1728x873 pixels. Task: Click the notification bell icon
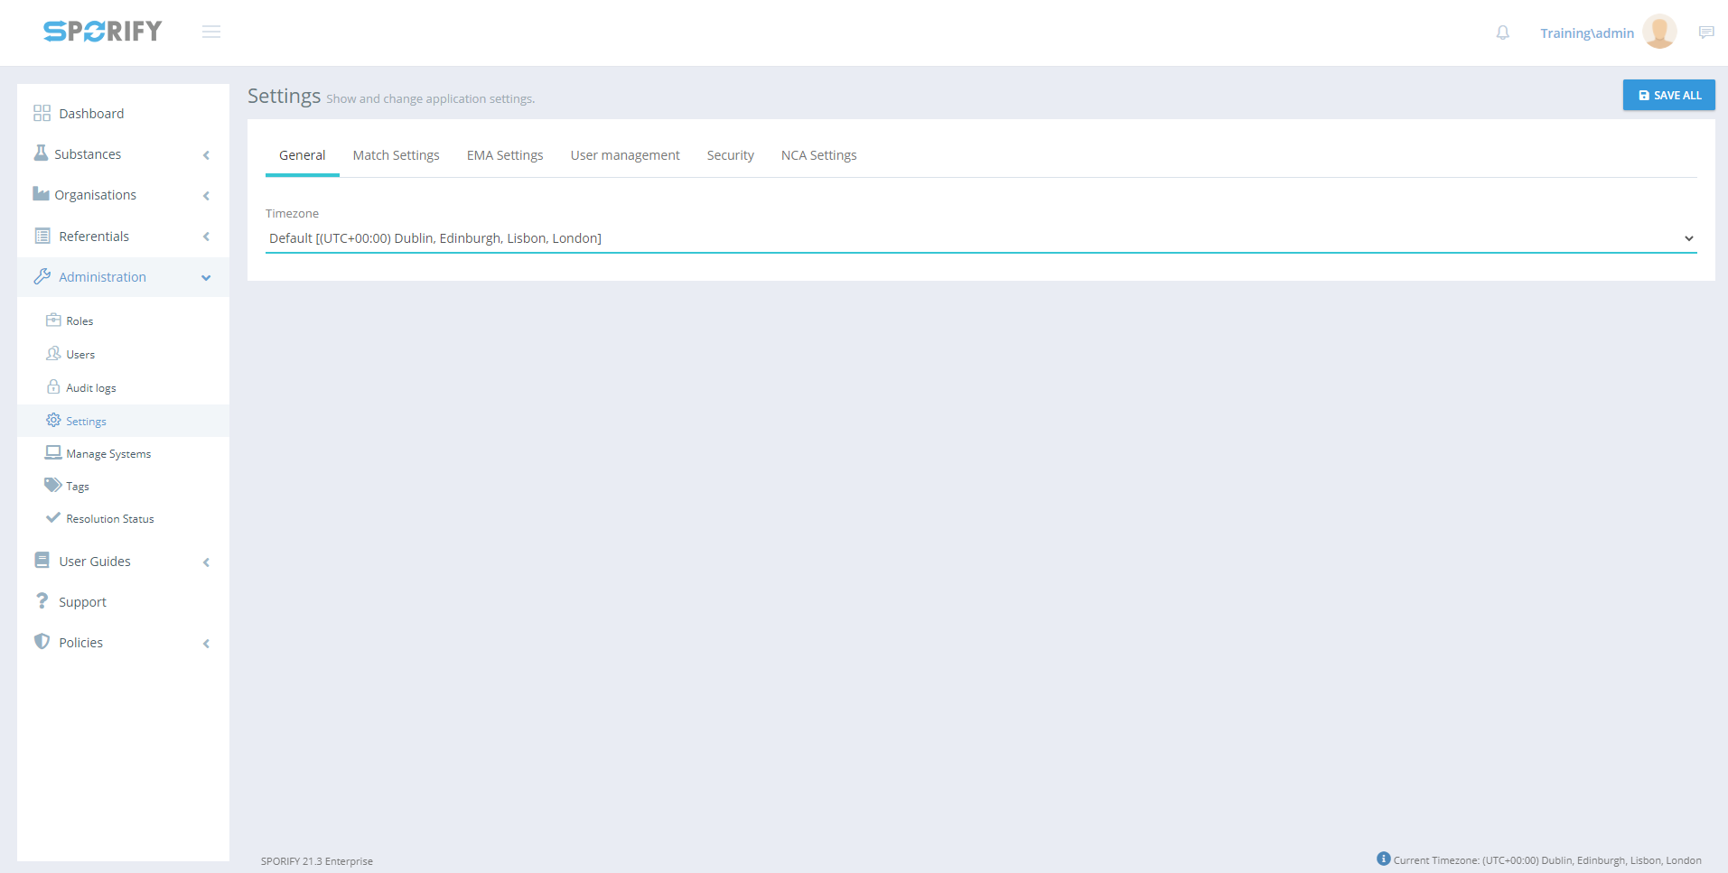[x=1502, y=33]
